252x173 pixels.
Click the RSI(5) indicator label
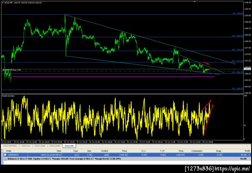point(8,96)
